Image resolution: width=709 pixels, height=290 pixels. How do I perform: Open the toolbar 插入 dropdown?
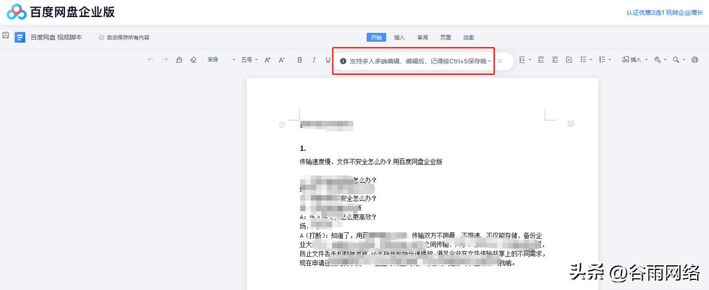pos(635,60)
